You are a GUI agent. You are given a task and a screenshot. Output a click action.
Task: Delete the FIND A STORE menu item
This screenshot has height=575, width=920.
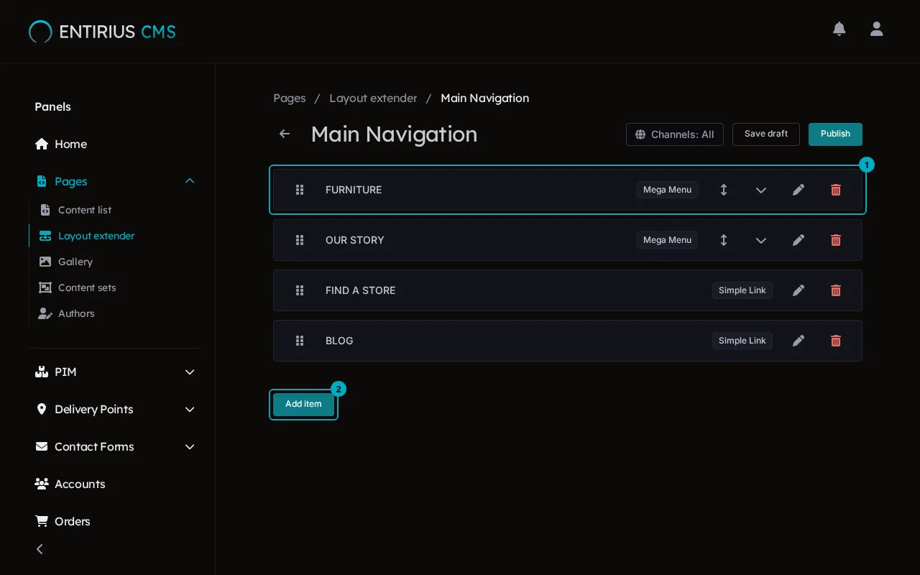(x=836, y=290)
